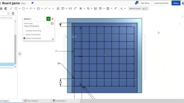Select the 160 dimension on sketch
Viewport: 184px width, 103px height.
click(x=80, y=56)
